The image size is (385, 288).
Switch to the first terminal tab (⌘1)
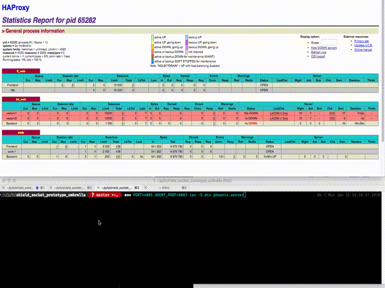(24, 188)
